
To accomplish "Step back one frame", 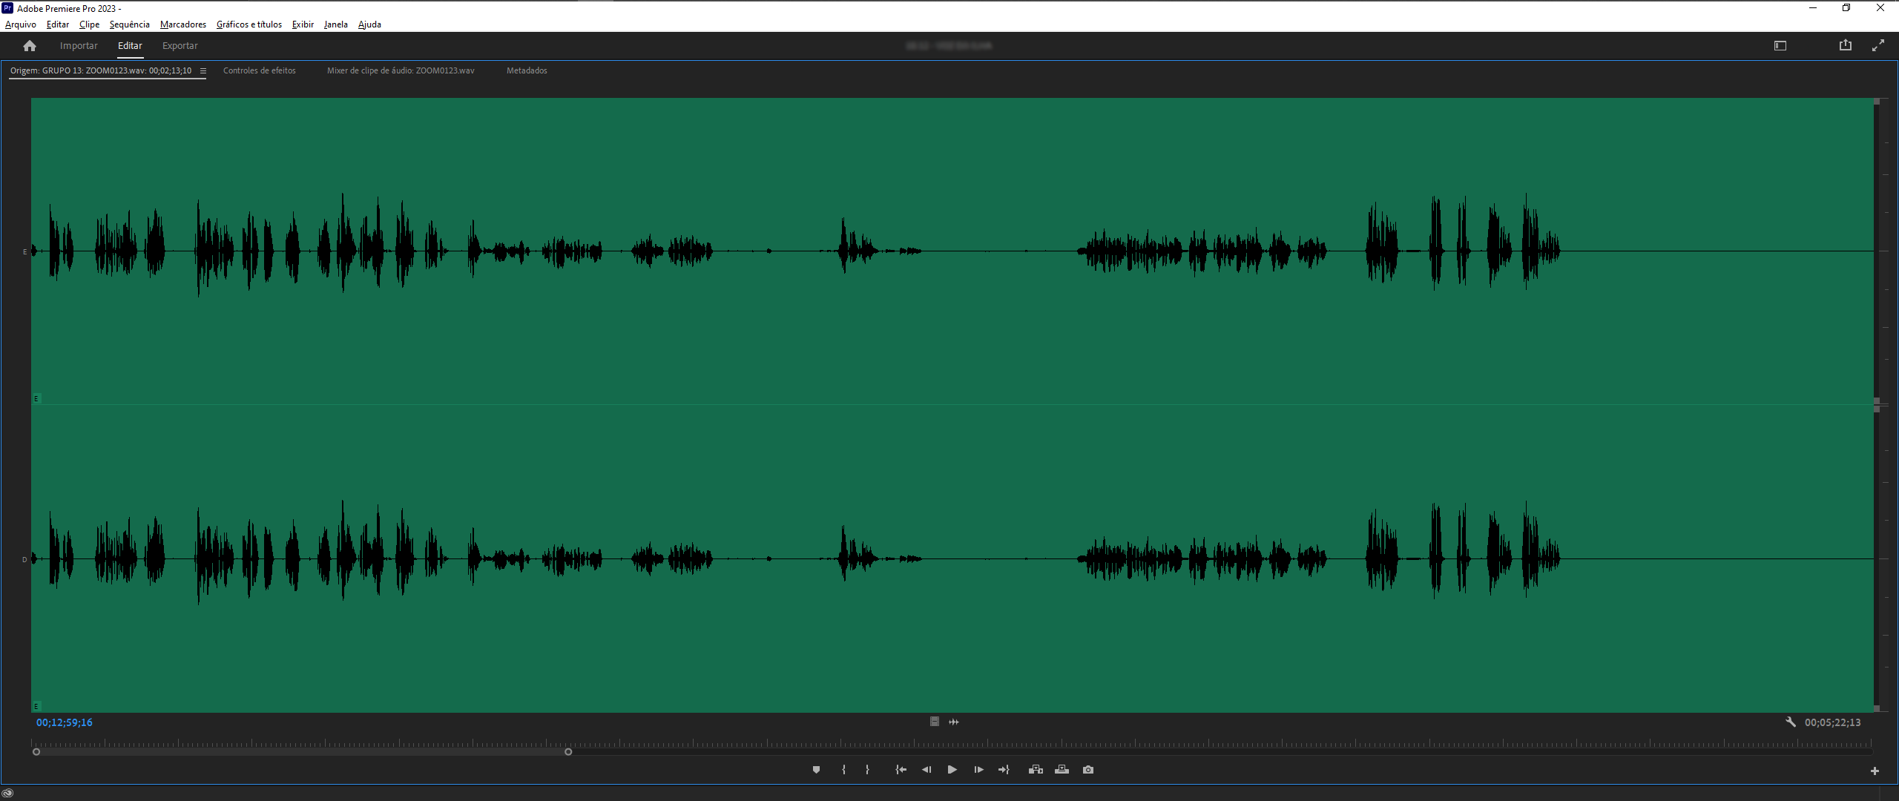I will (x=927, y=770).
